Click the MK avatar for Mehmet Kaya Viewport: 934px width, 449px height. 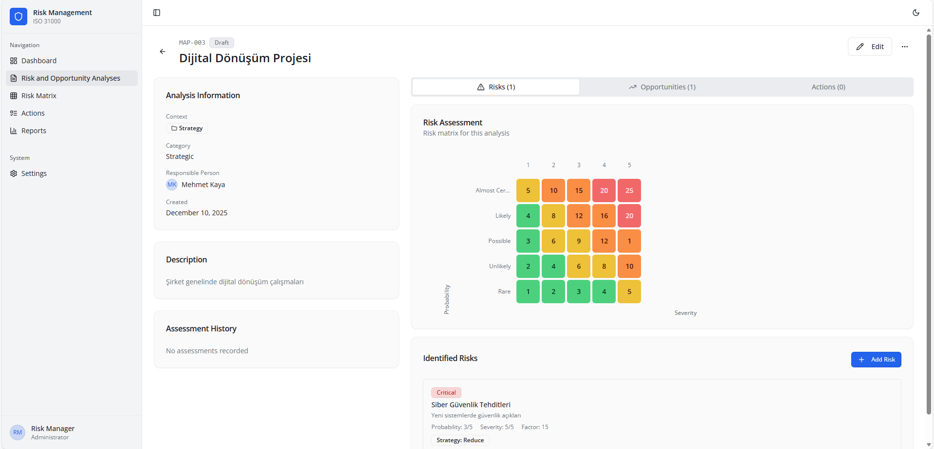point(172,185)
